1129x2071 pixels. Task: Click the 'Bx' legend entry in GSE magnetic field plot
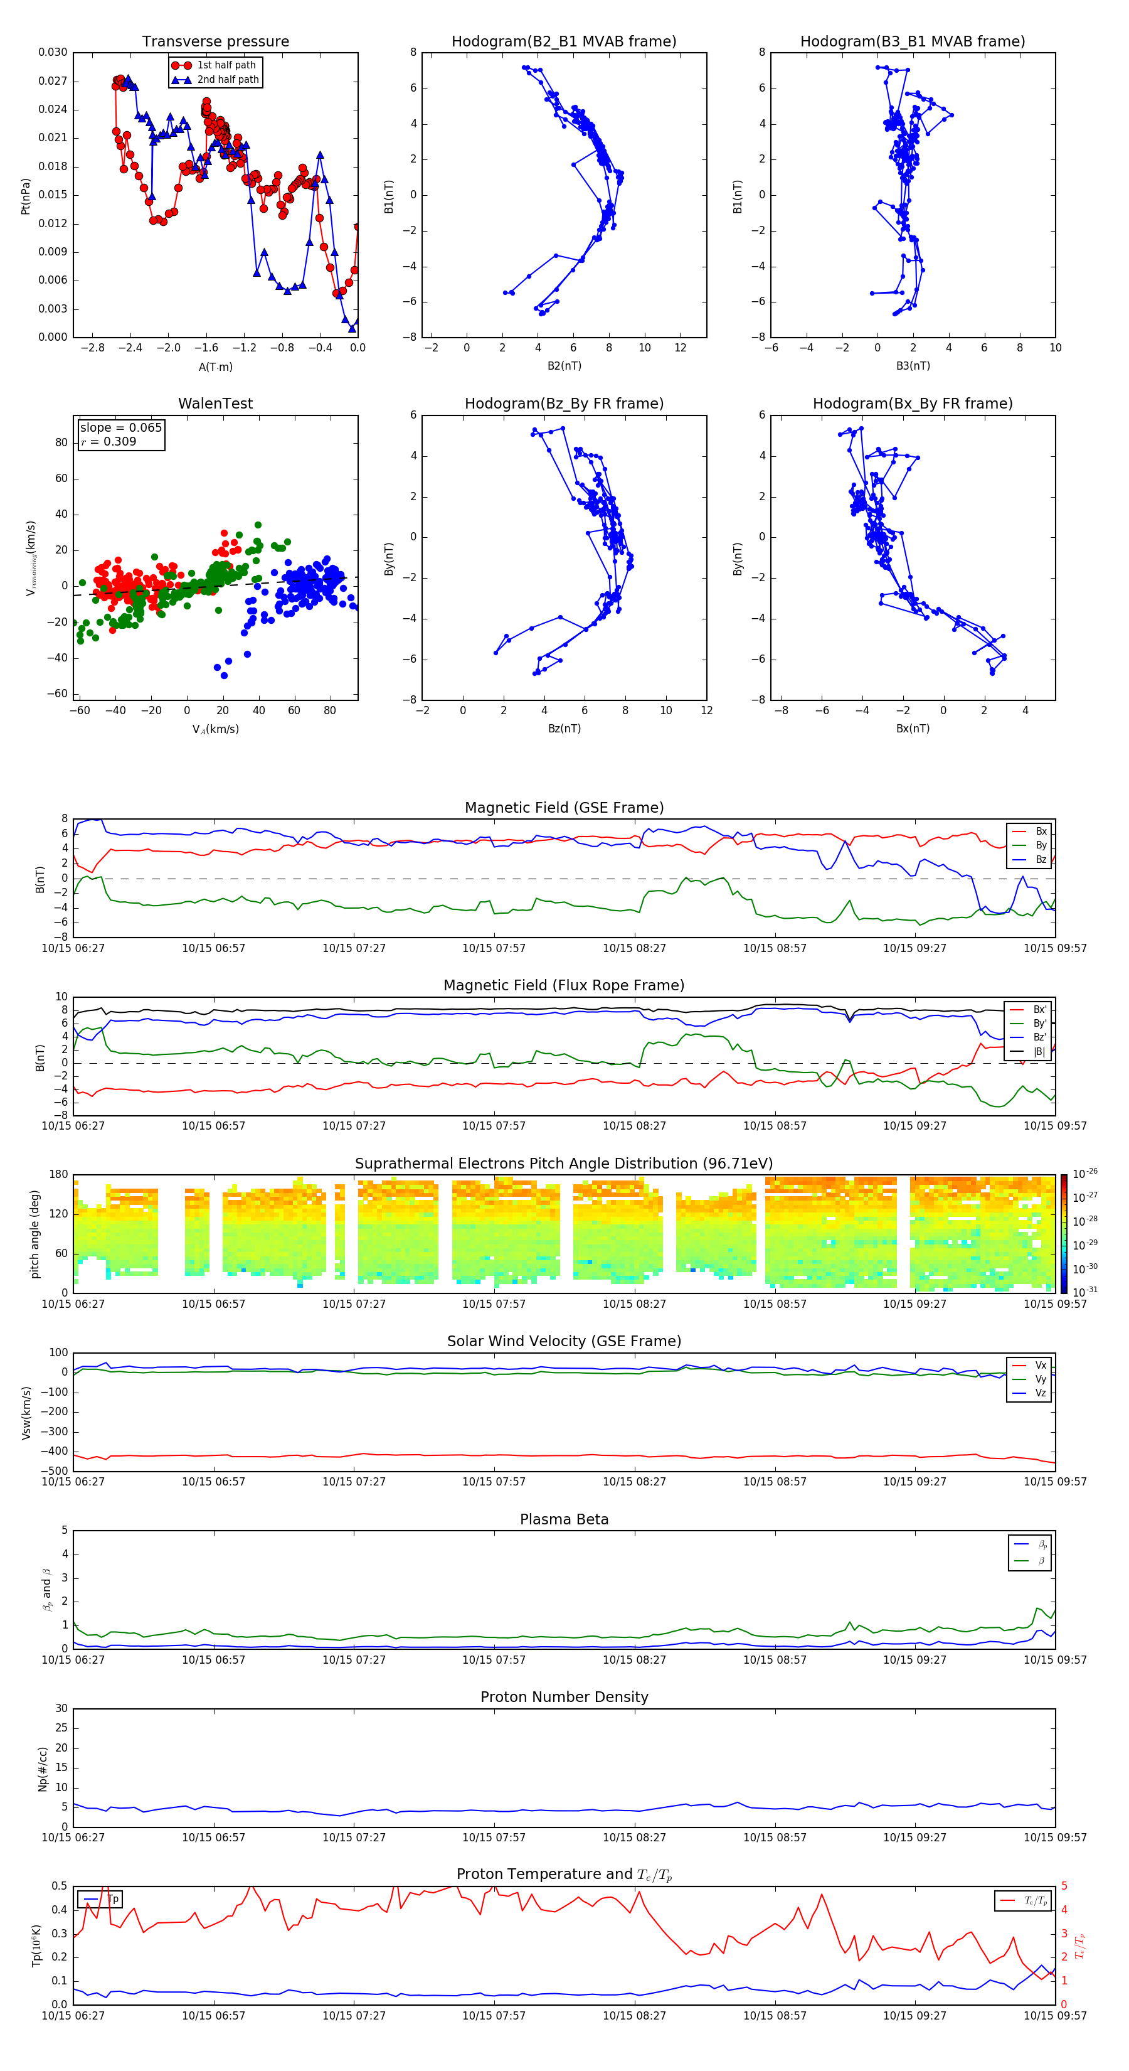(x=1029, y=832)
